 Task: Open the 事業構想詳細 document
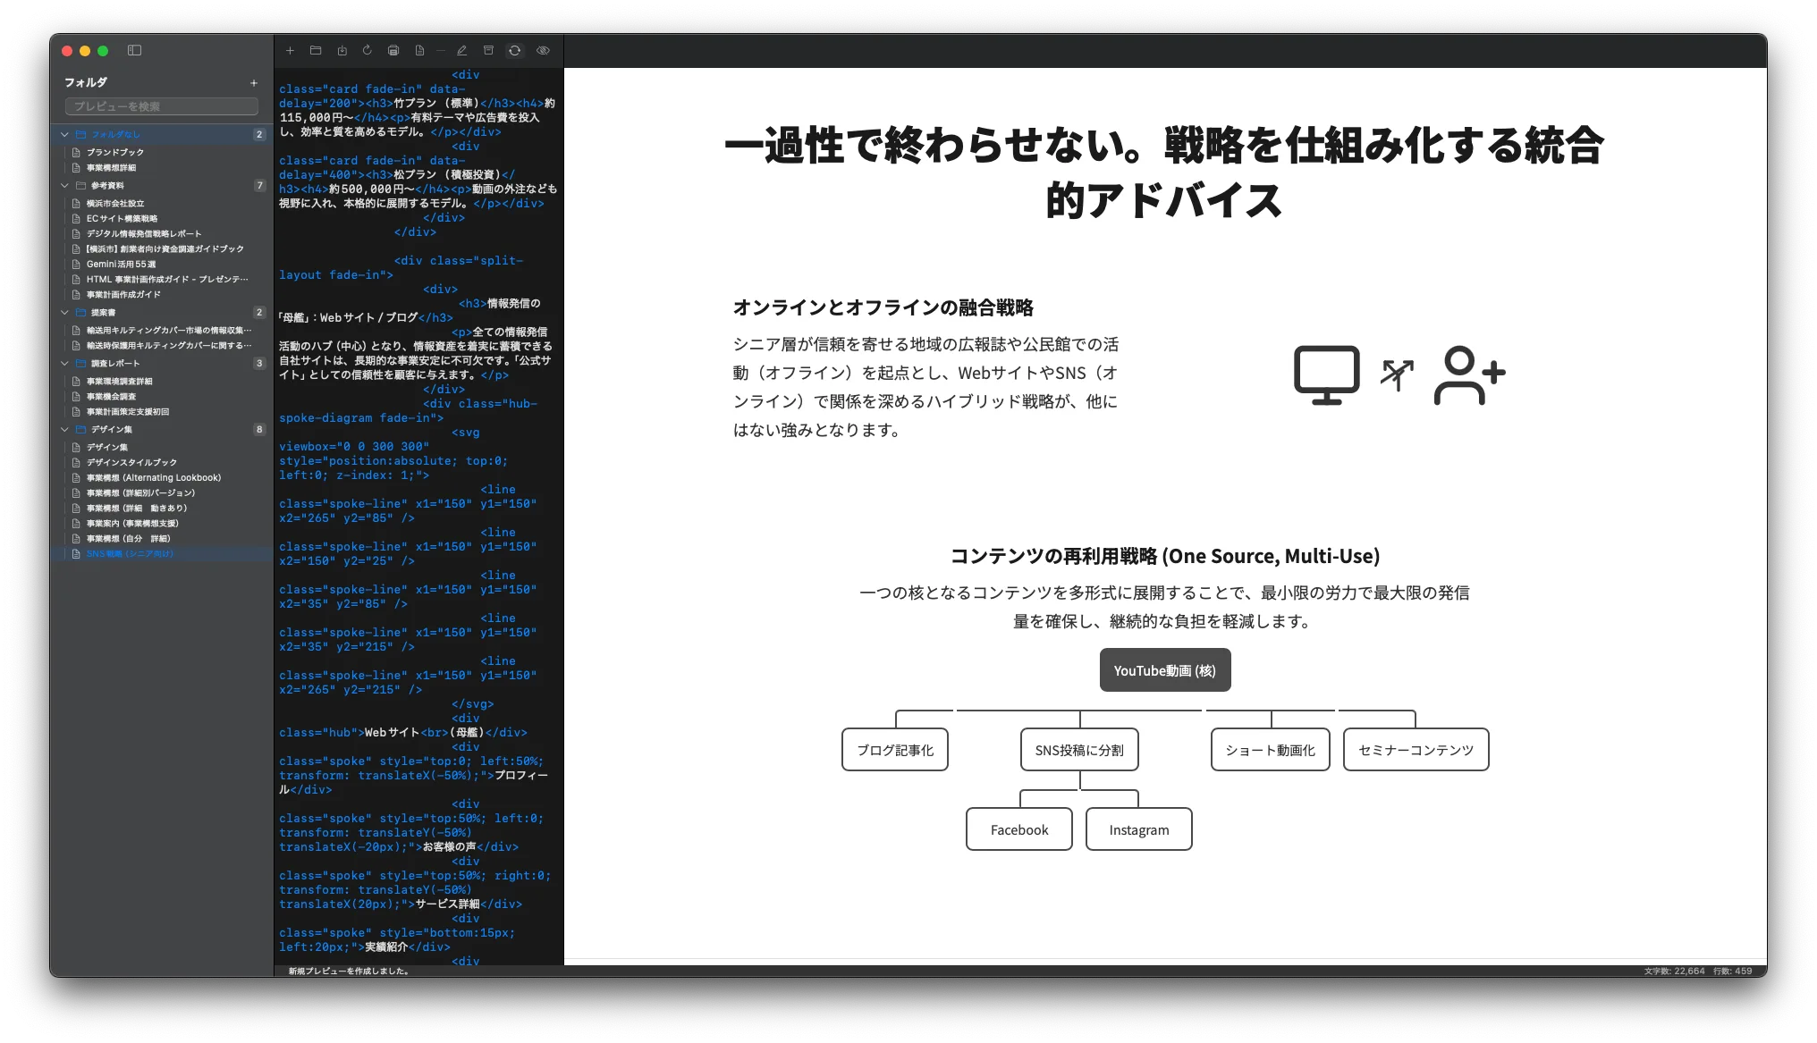click(162, 168)
